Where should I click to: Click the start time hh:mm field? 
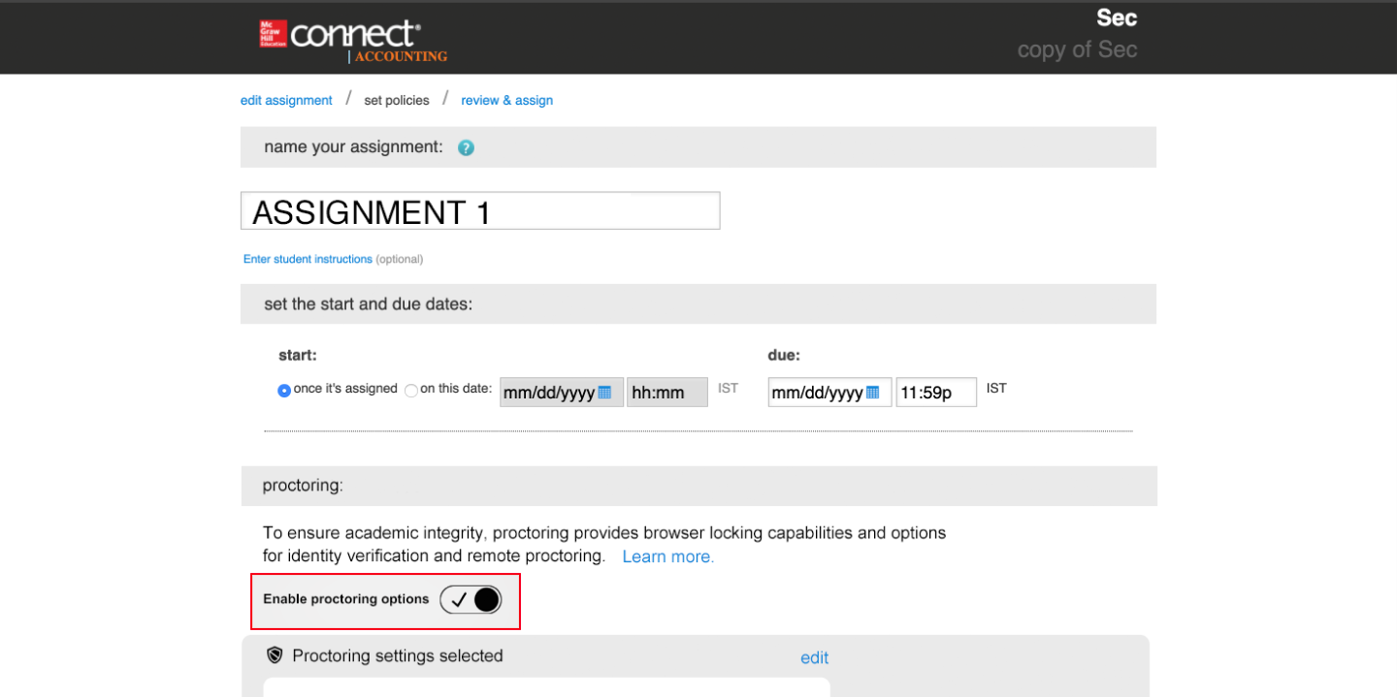(666, 393)
